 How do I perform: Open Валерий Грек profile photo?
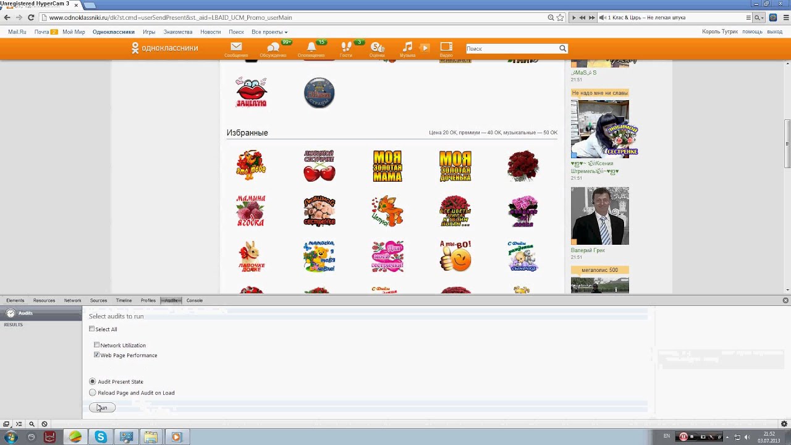[x=599, y=216]
